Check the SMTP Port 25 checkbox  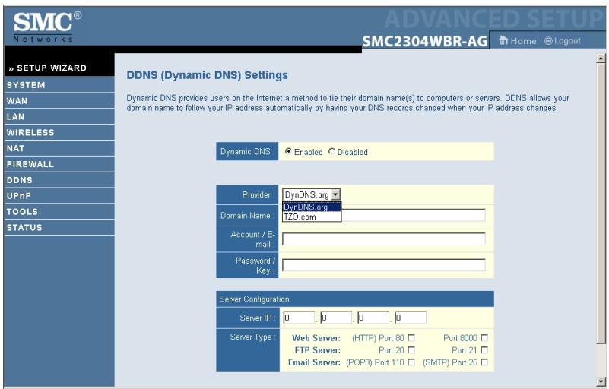484,362
